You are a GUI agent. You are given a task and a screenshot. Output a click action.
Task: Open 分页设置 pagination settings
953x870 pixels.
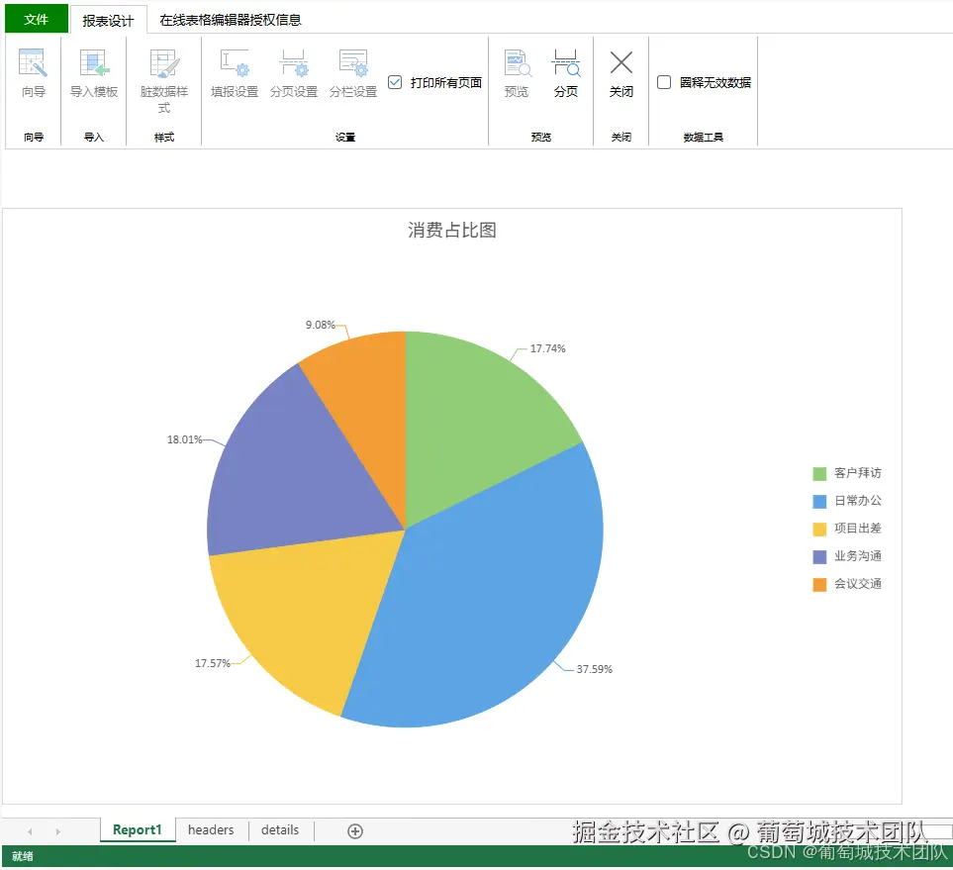pyautogui.click(x=294, y=73)
